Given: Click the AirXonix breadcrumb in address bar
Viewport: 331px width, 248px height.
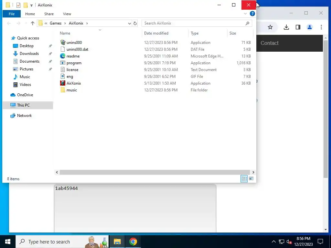Looking at the screenshot, I should point(76,23).
